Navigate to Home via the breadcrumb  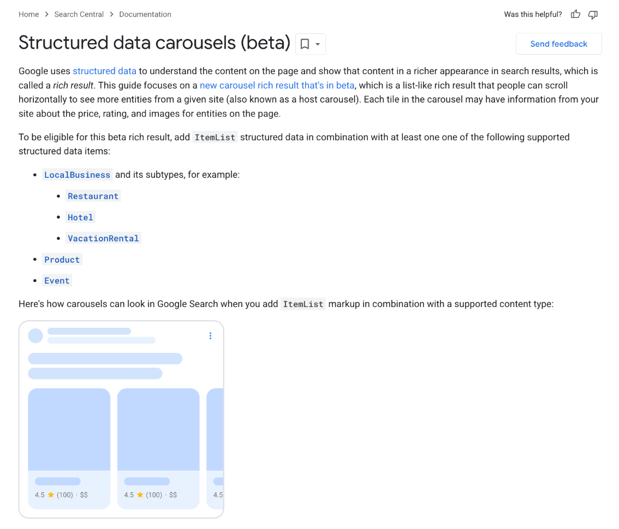[x=29, y=14]
